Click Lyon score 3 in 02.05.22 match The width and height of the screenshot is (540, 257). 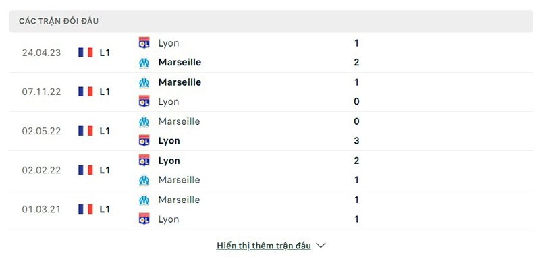[x=356, y=141]
